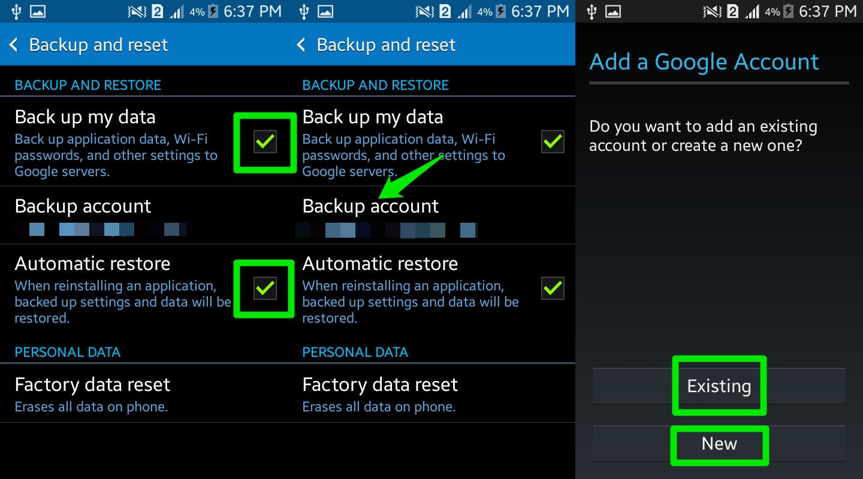Tap the mute icon in the right screen's status bar
The height and width of the screenshot is (479, 863).
tap(713, 11)
